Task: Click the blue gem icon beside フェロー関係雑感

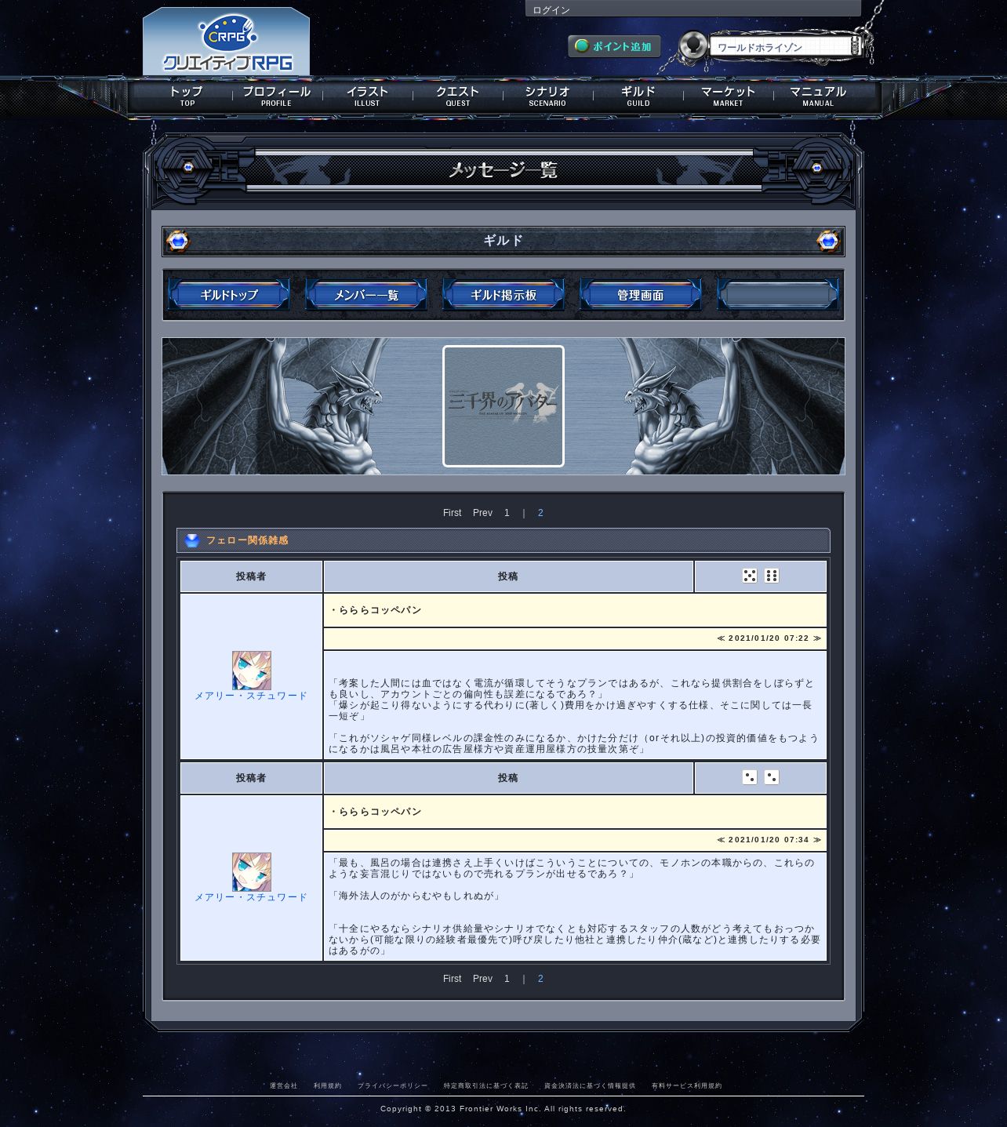Action: point(192,540)
